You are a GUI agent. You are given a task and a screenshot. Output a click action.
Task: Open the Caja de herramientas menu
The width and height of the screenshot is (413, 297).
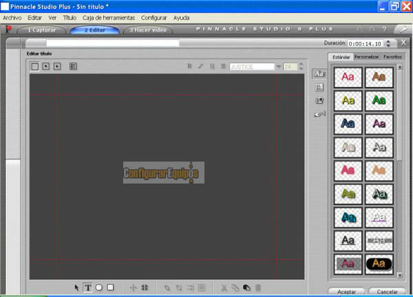point(109,18)
